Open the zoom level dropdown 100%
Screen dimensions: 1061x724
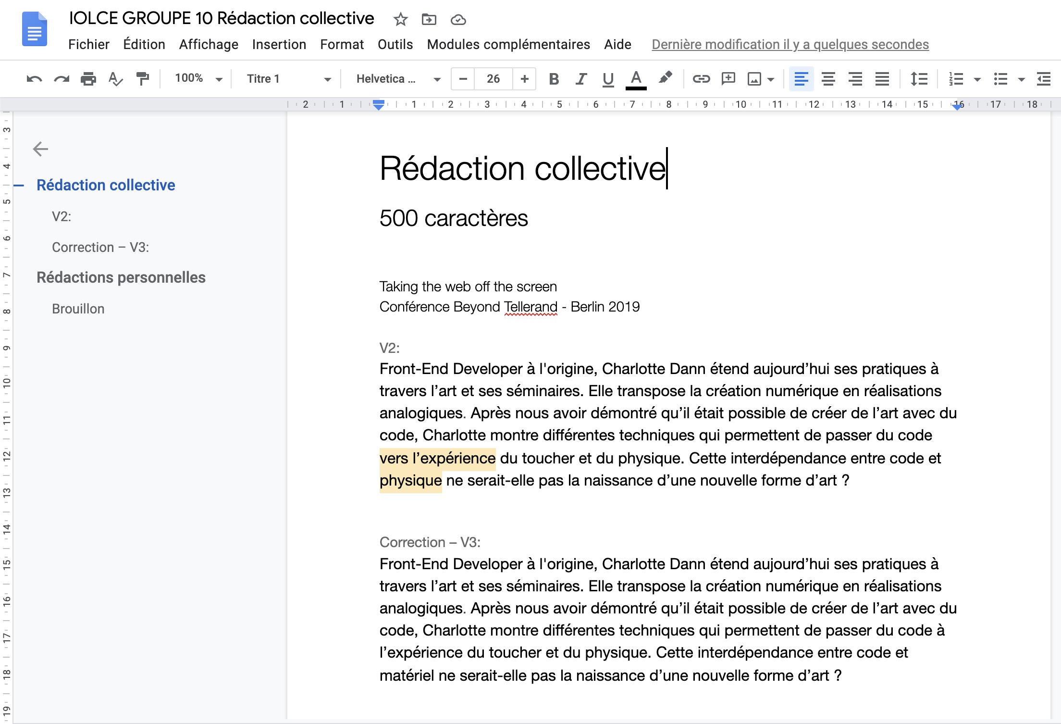tap(198, 78)
